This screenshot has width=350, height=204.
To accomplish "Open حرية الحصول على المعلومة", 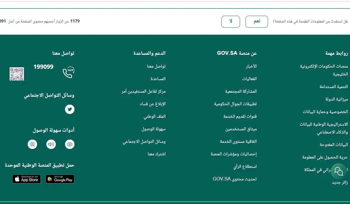I will click(x=325, y=157).
